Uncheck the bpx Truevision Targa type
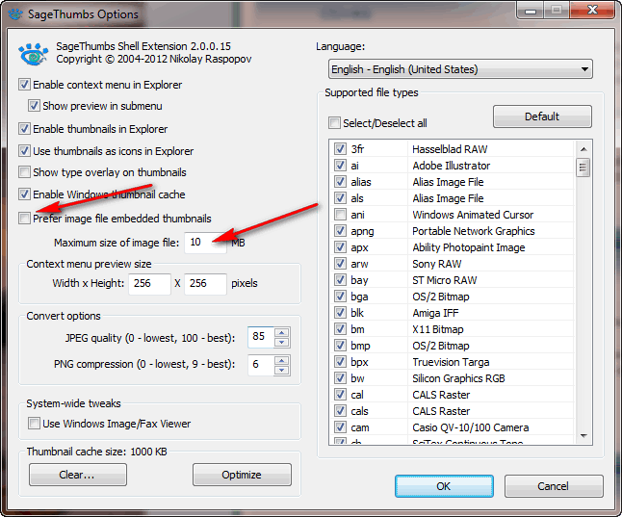 [x=340, y=362]
